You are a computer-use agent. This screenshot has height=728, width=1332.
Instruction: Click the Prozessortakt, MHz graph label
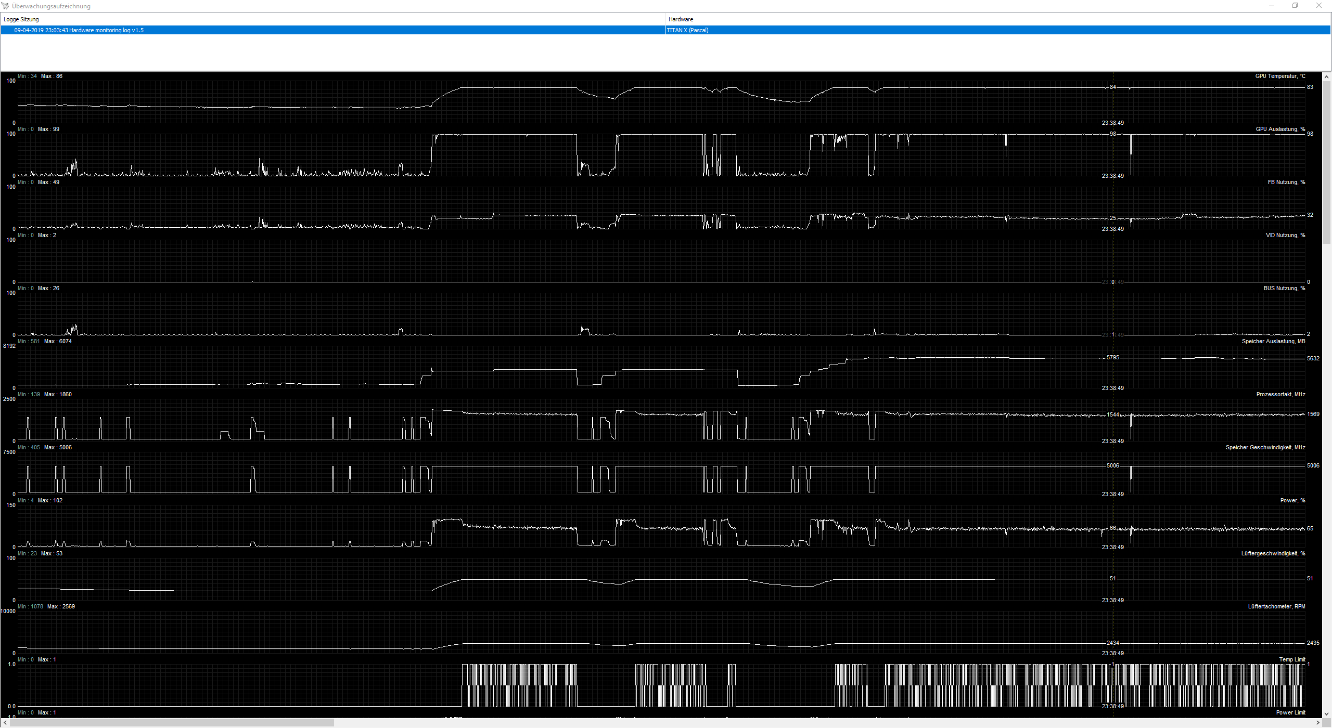tap(1280, 394)
